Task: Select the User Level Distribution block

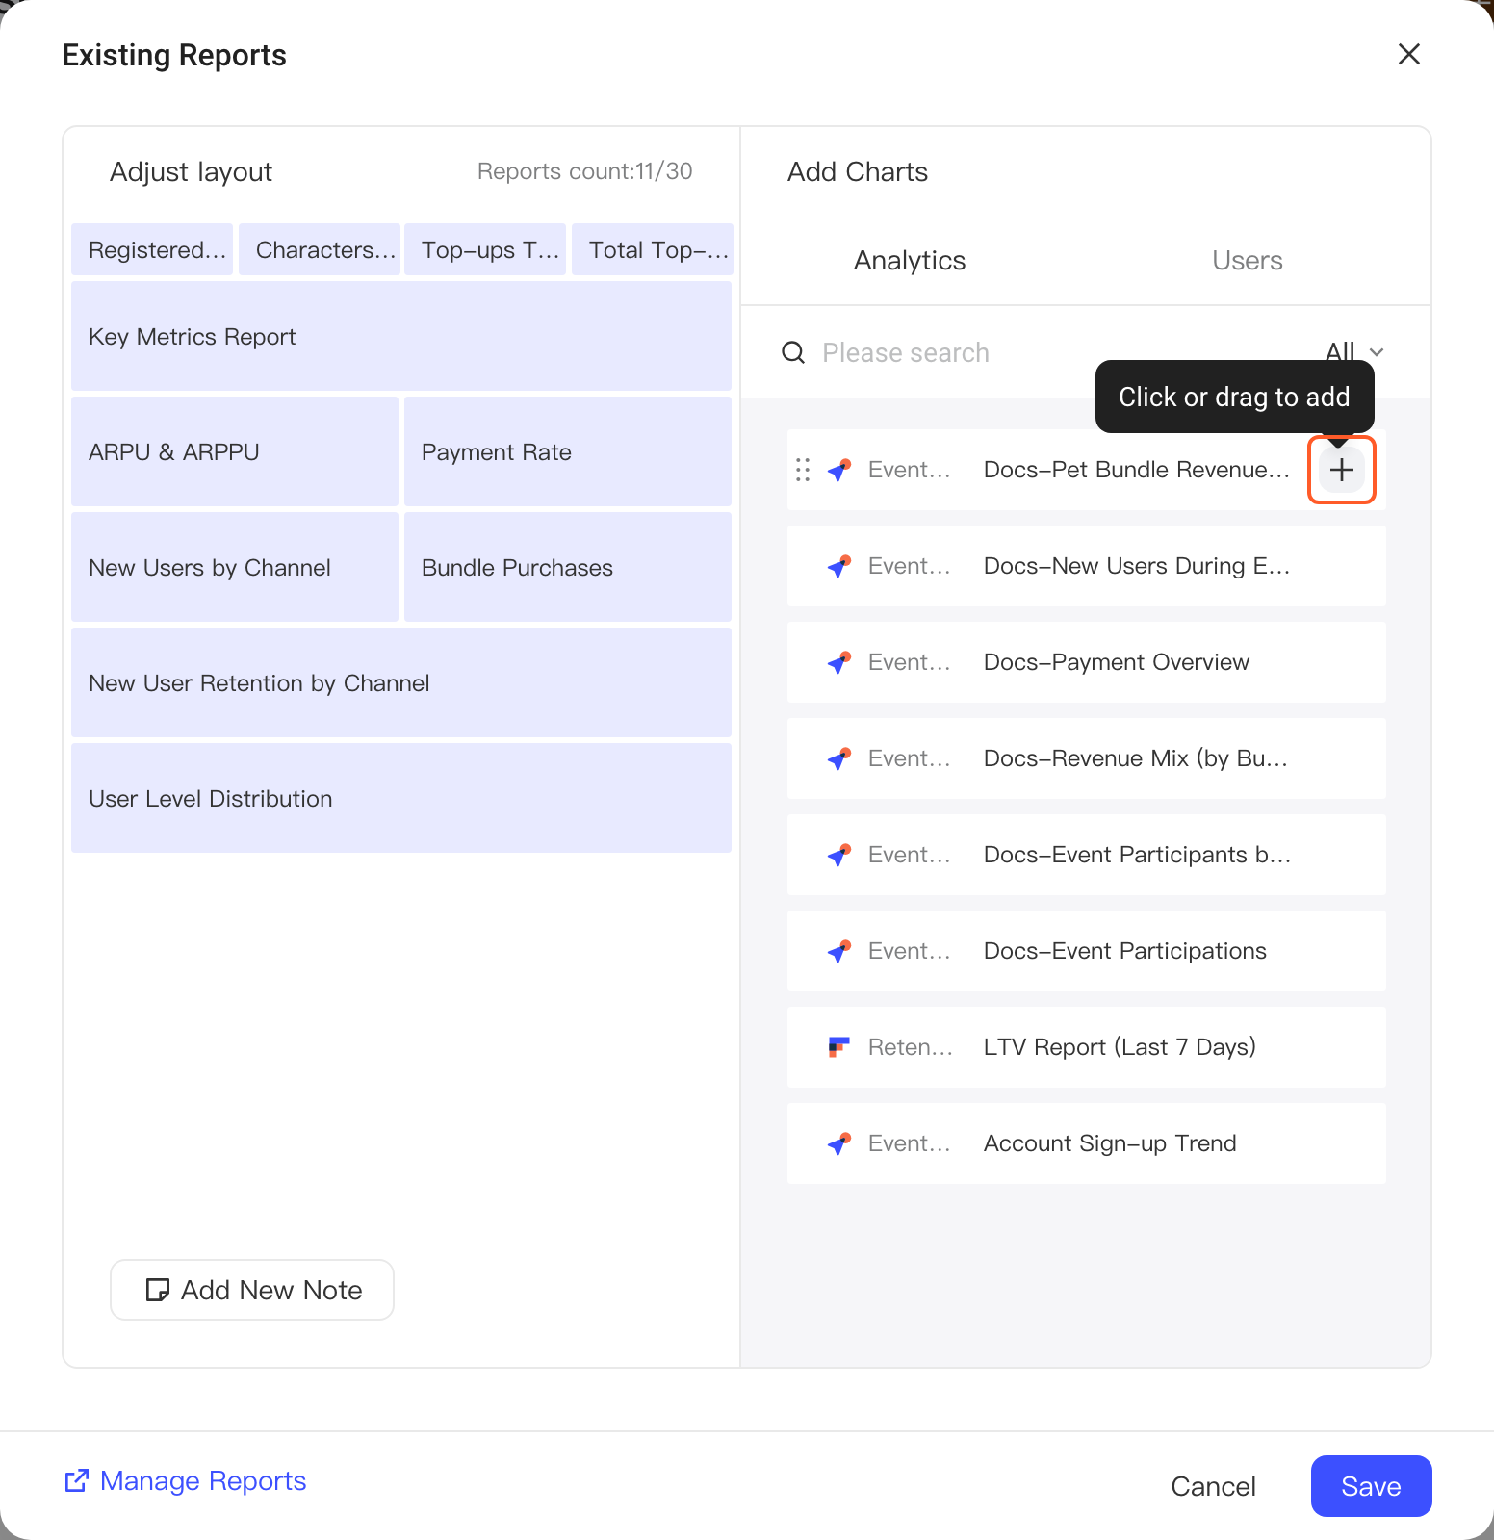Action: (401, 798)
